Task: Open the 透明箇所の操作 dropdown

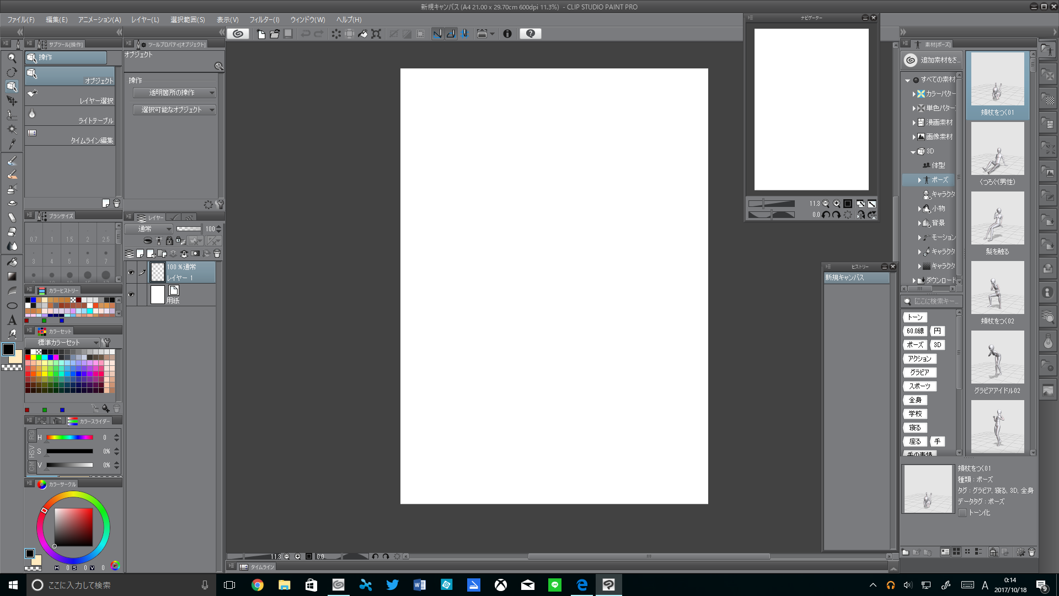Action: coord(174,93)
